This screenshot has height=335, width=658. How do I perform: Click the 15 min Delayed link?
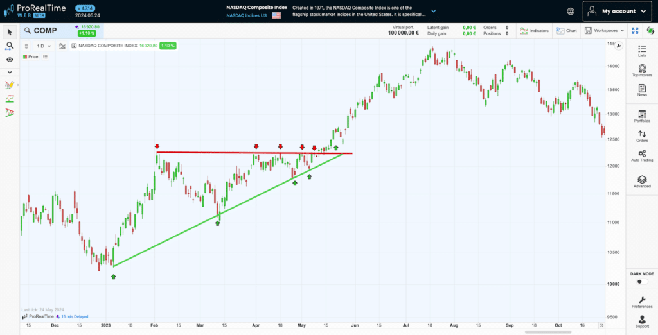75,316
